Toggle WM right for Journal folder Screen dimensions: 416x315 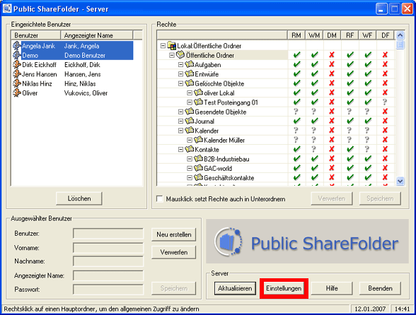(314, 121)
